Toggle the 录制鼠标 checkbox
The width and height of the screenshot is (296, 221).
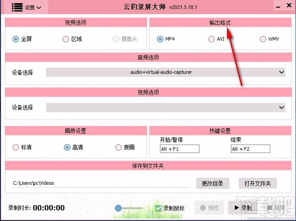(x=158, y=208)
